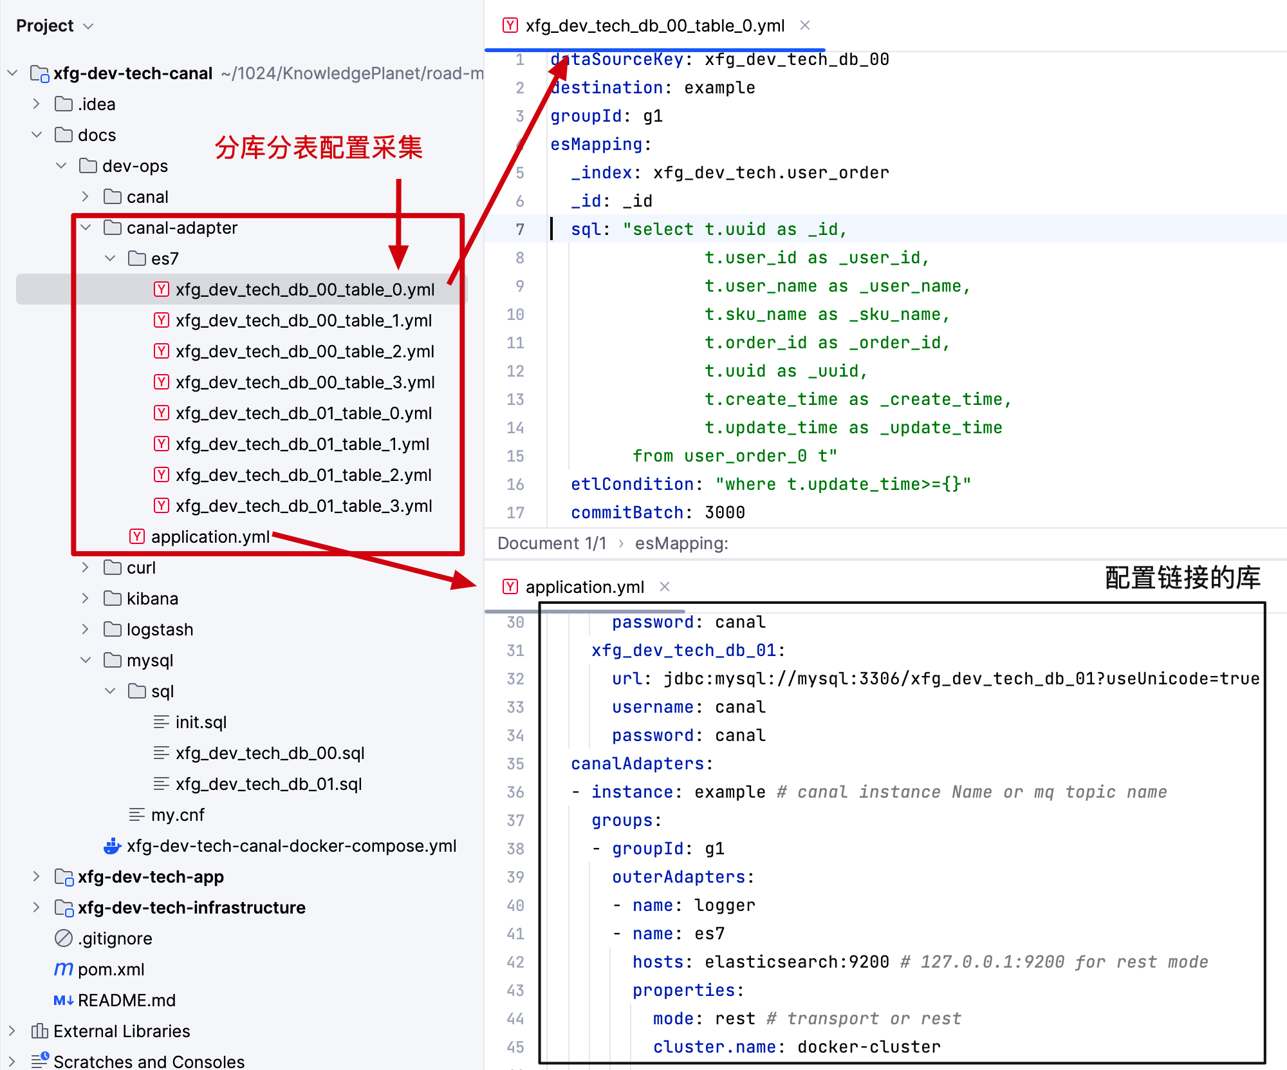Viewport: 1287px width, 1070px height.
Task: Open xfg_dev_tech_db_01_table_2.yml file name
Action: click(303, 475)
